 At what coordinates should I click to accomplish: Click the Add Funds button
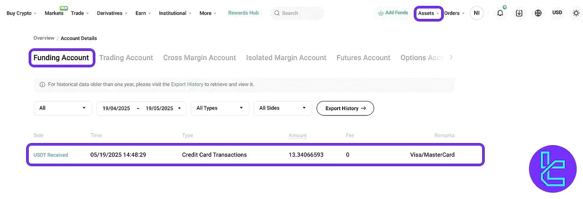393,13
